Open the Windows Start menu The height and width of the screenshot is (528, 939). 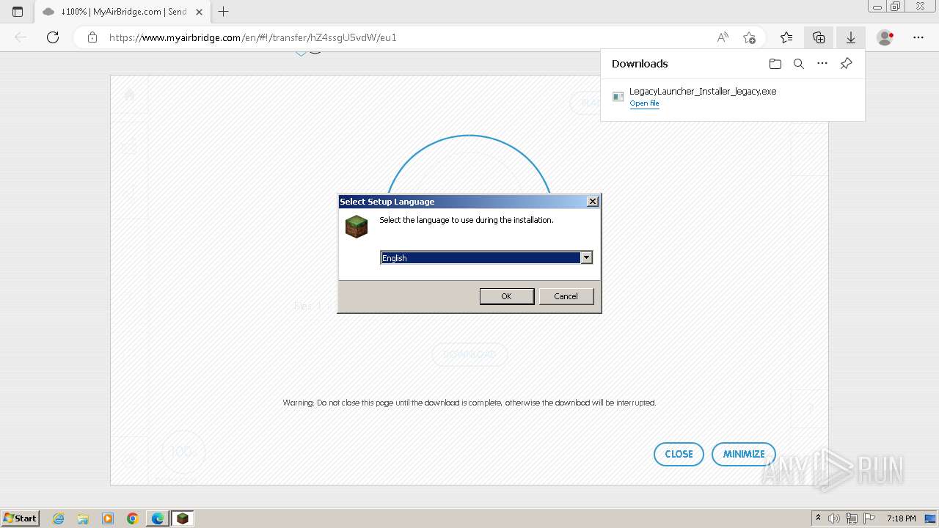click(x=21, y=518)
